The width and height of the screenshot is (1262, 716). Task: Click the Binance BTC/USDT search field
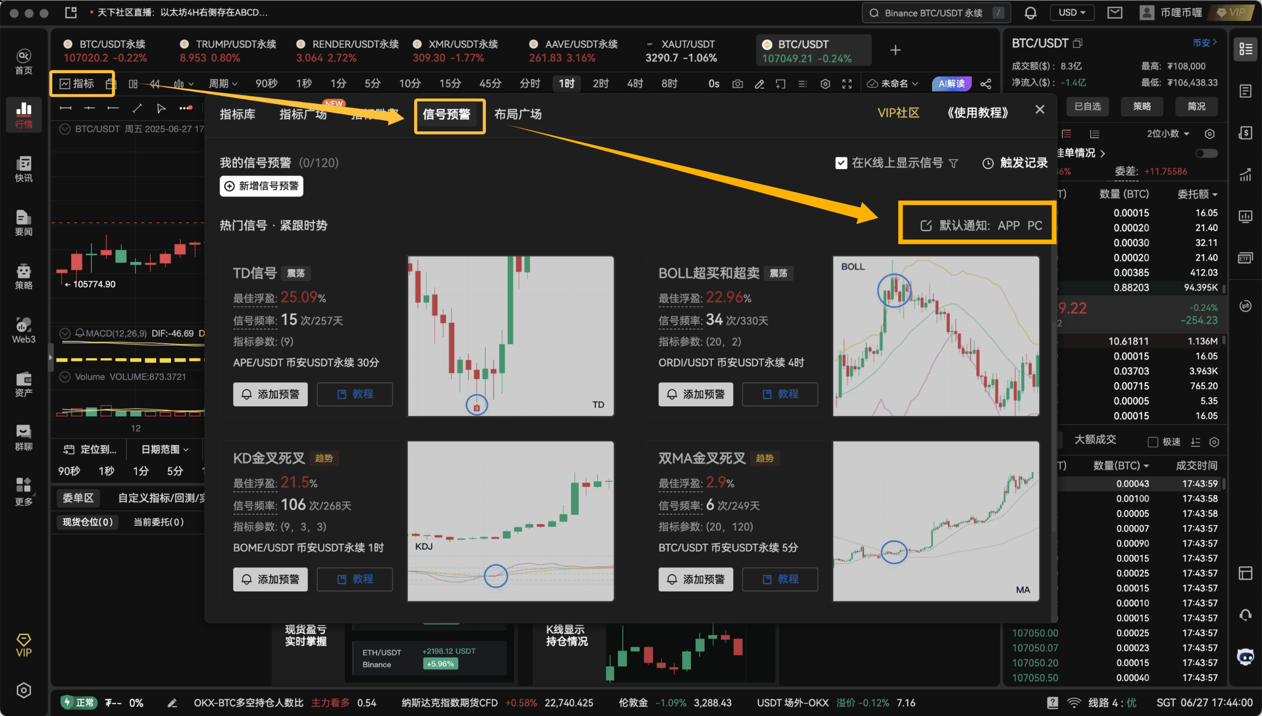pos(936,13)
